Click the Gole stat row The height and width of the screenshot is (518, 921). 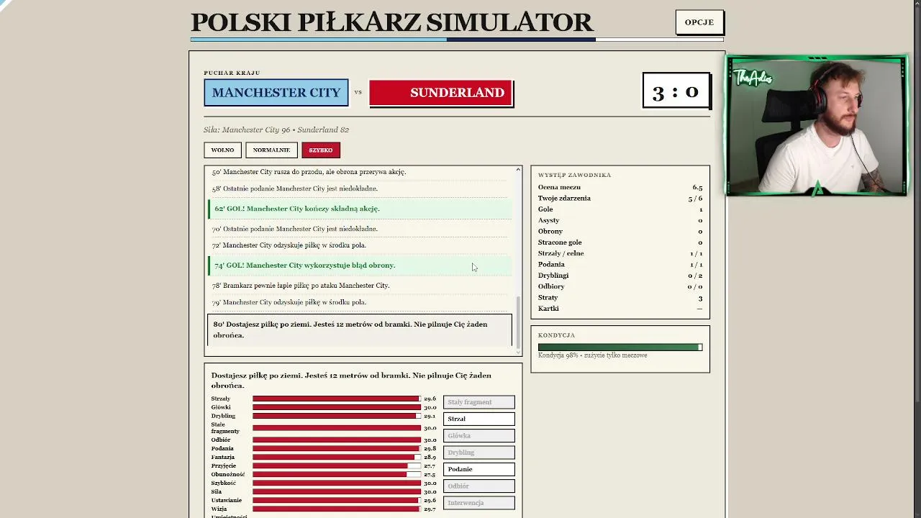coord(620,209)
